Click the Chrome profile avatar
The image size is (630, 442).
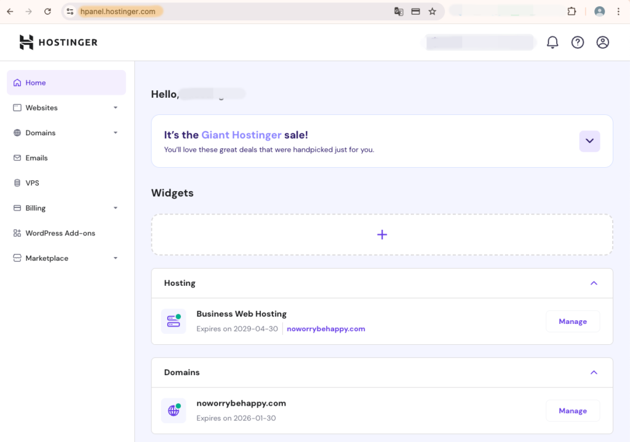click(x=599, y=11)
